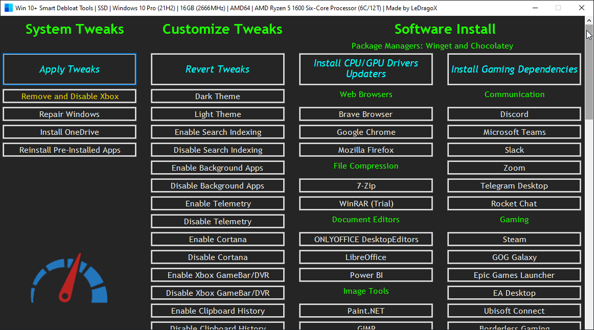Enable Background Apps
The height and width of the screenshot is (330, 594).
[217, 168]
